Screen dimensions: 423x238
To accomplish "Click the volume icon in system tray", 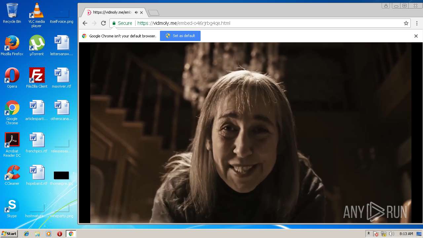I will click(x=392, y=234).
